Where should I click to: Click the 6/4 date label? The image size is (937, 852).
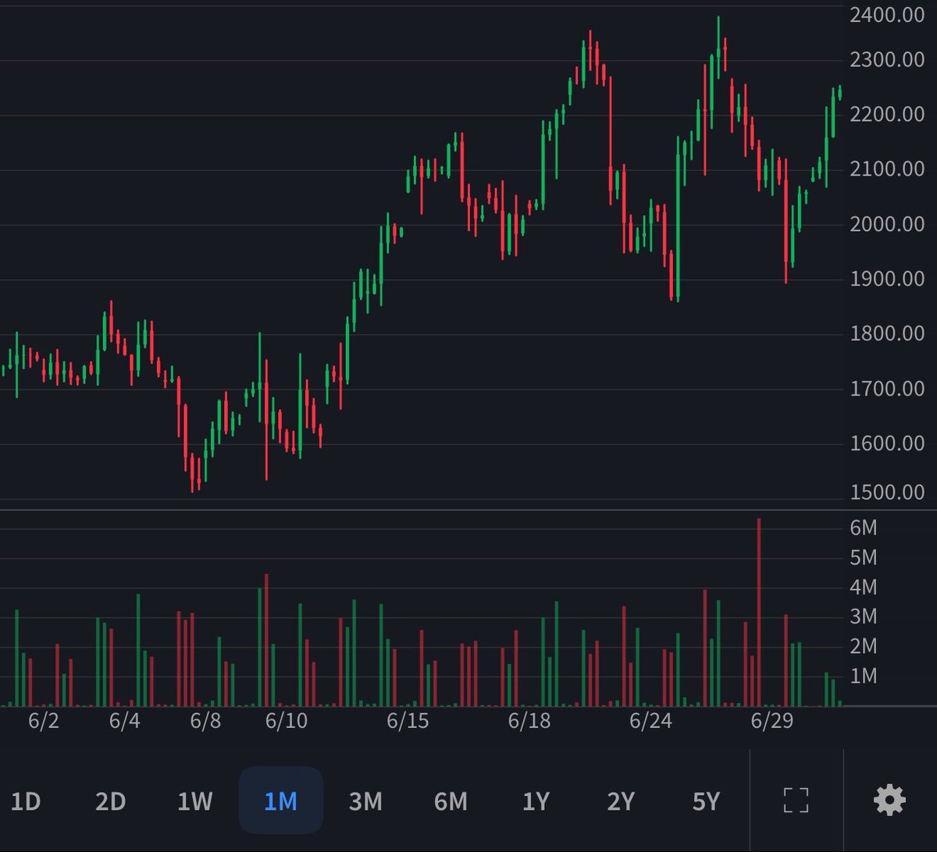(x=124, y=721)
